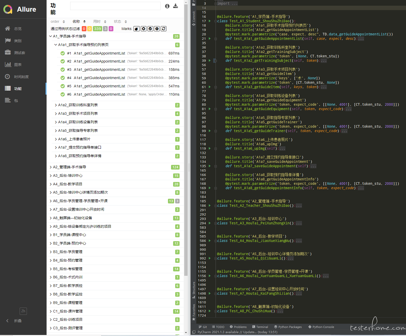This screenshot has width=406, height=336.
Task: Open the Commit tool window in PyCharm
Action: point(194,18)
